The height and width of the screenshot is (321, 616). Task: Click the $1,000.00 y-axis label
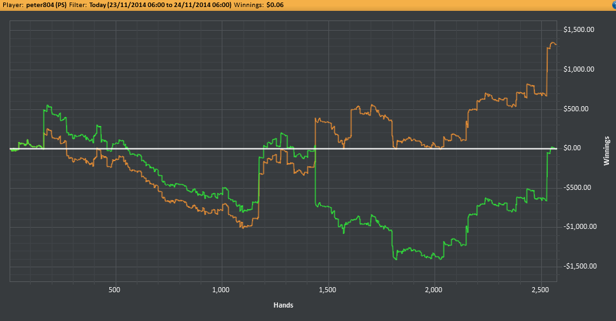point(579,69)
